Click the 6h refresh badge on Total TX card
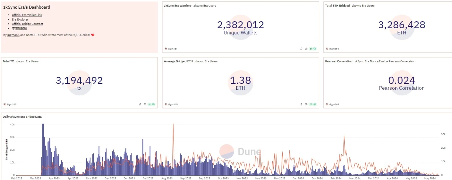 point(151,104)
